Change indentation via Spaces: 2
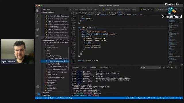The width and height of the screenshot is (184, 103). [142, 98]
